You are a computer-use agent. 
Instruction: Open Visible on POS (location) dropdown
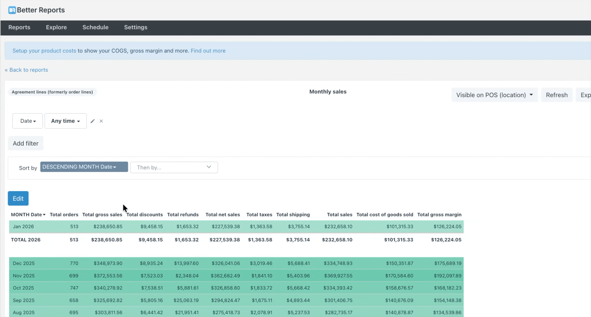pyautogui.click(x=494, y=95)
